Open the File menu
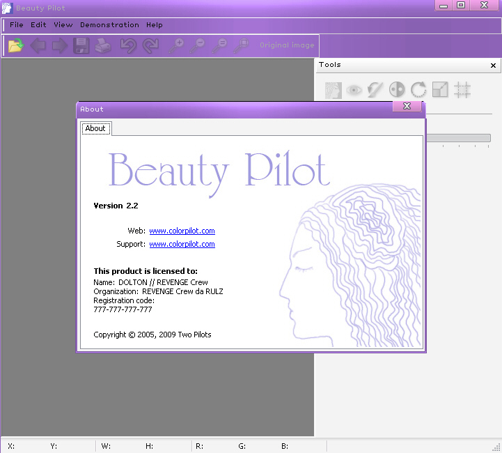This screenshot has width=502, height=453. (x=16, y=25)
